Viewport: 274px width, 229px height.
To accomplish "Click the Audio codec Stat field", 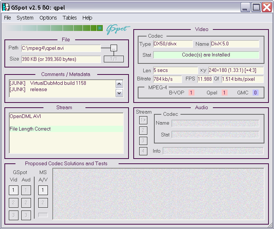I will pyautogui.click(x=215, y=135).
